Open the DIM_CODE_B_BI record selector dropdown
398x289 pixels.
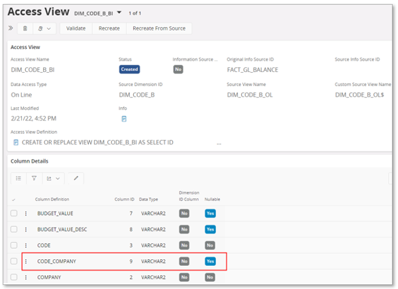[x=119, y=13]
